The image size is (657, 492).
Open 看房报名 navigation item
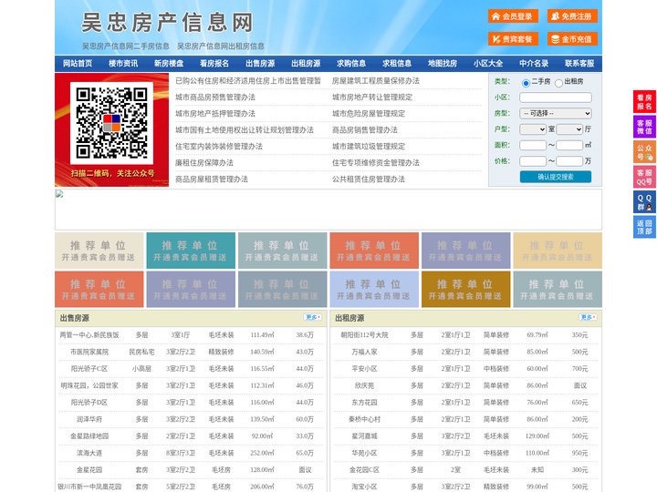coord(214,64)
